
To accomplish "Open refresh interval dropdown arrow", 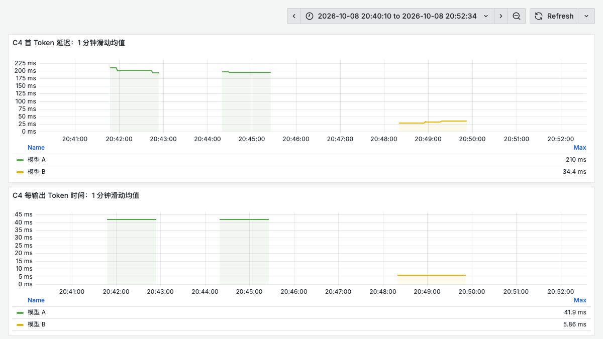I will pos(586,16).
